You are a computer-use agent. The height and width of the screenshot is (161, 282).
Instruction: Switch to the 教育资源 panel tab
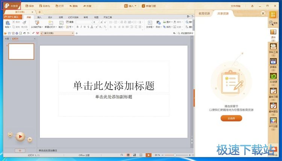(204, 14)
